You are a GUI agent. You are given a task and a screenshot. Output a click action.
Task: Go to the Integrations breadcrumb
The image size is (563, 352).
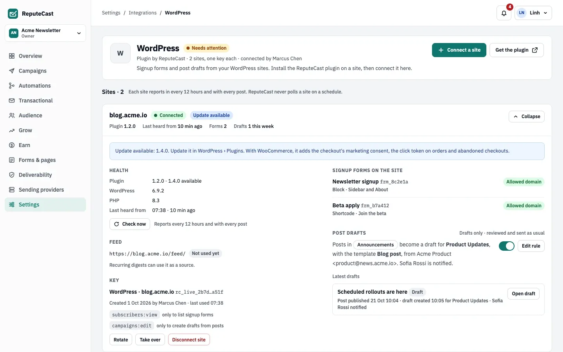[x=143, y=13]
